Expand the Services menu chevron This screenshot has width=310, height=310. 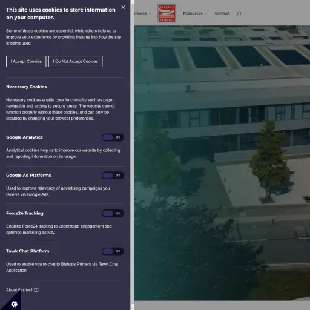point(150,13)
